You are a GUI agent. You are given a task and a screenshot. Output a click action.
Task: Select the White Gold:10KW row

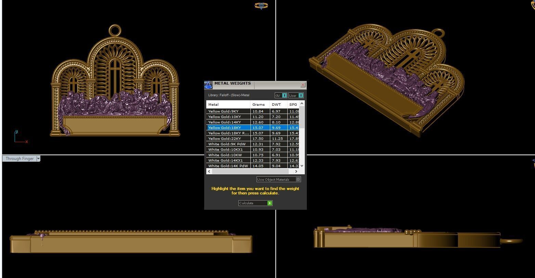[253, 155]
